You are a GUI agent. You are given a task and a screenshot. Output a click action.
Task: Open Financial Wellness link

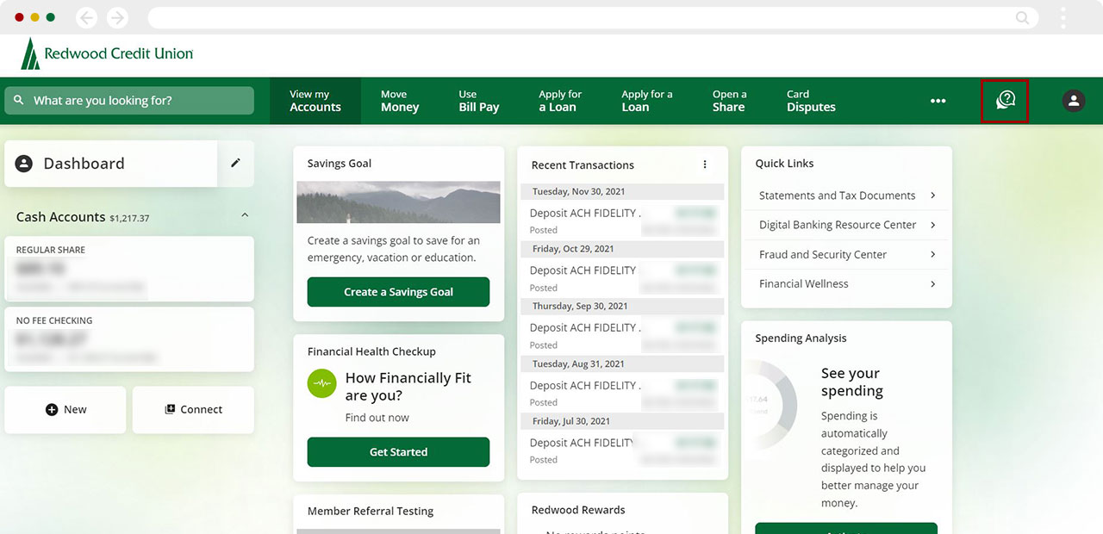coord(804,283)
